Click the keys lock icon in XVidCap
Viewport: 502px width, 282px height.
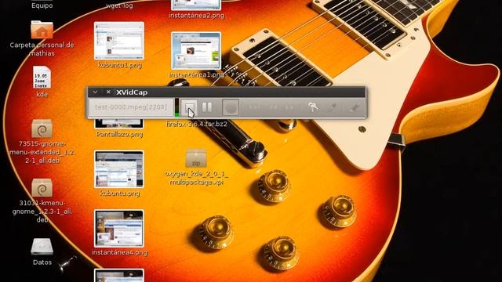point(313,107)
